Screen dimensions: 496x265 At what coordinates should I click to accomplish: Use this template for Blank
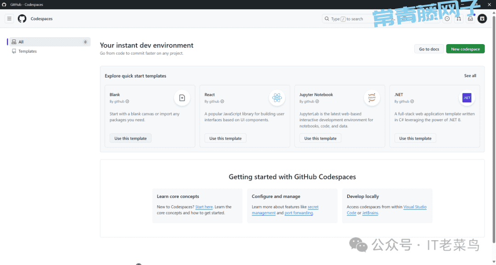tap(130, 138)
